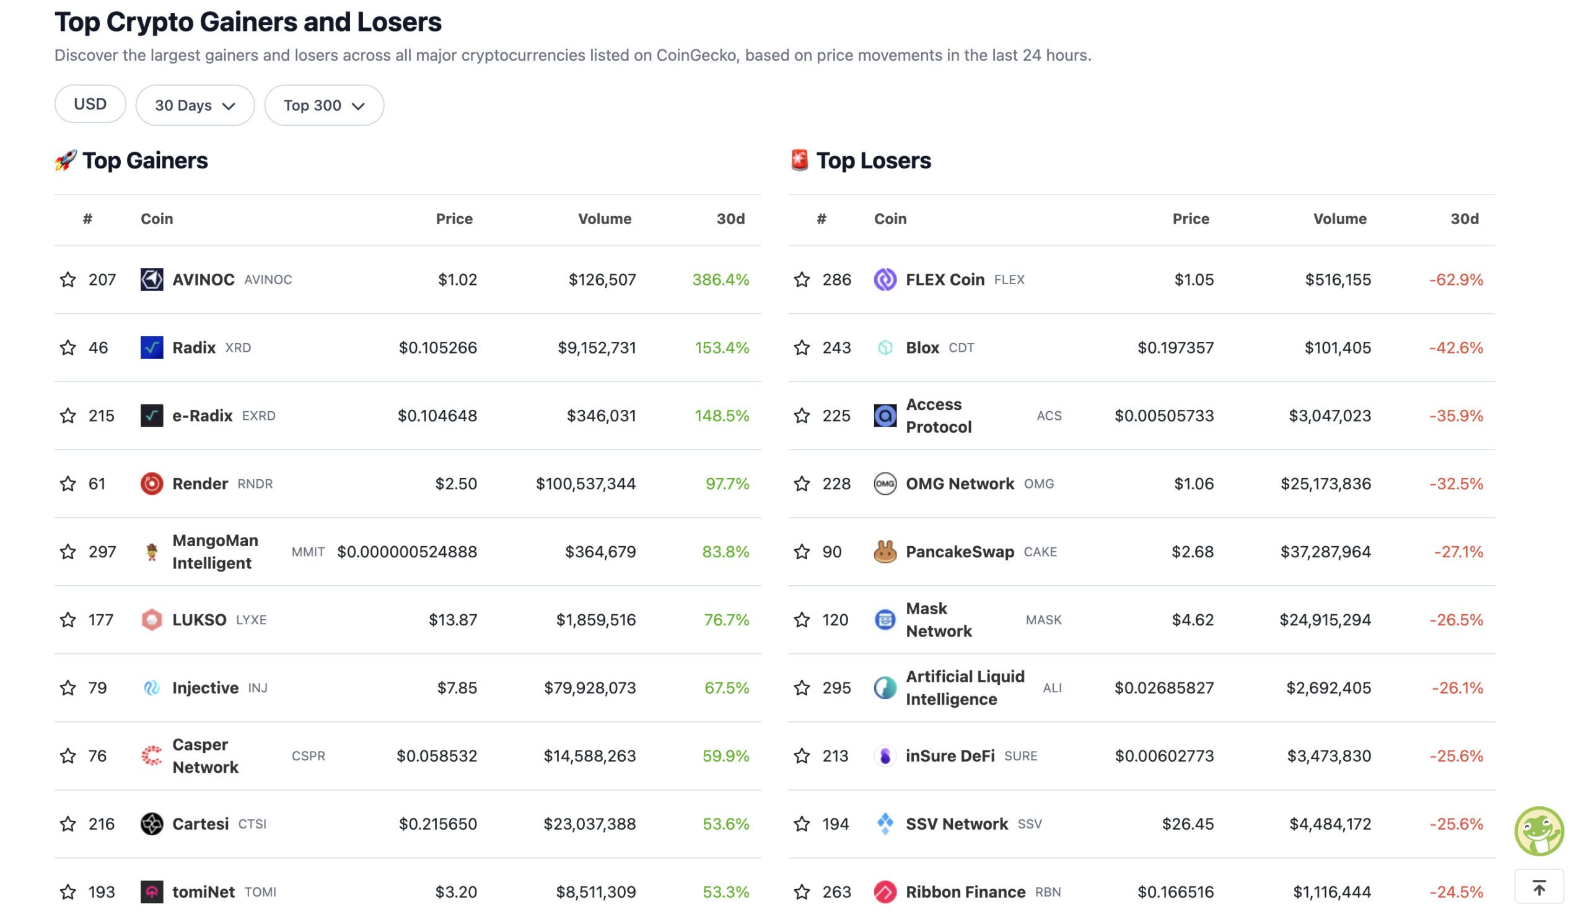Click the MangoMan Intelligent coin icon
Image resolution: width=1586 pixels, height=922 pixels.
tap(152, 552)
